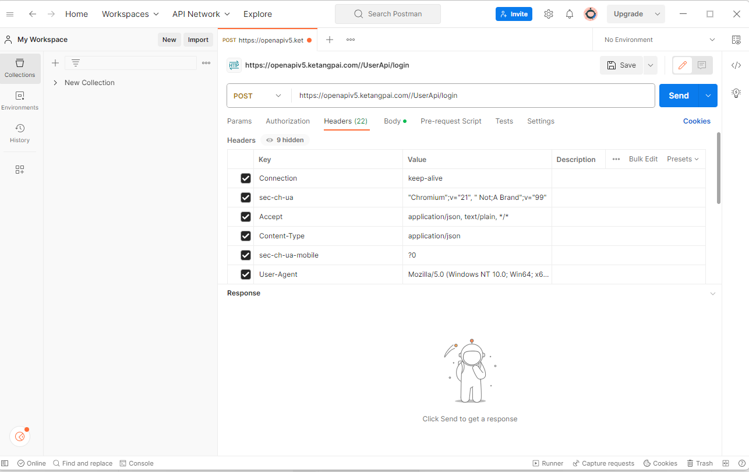Click the request URL input field
The width and height of the screenshot is (749, 472).
pyautogui.click(x=473, y=96)
